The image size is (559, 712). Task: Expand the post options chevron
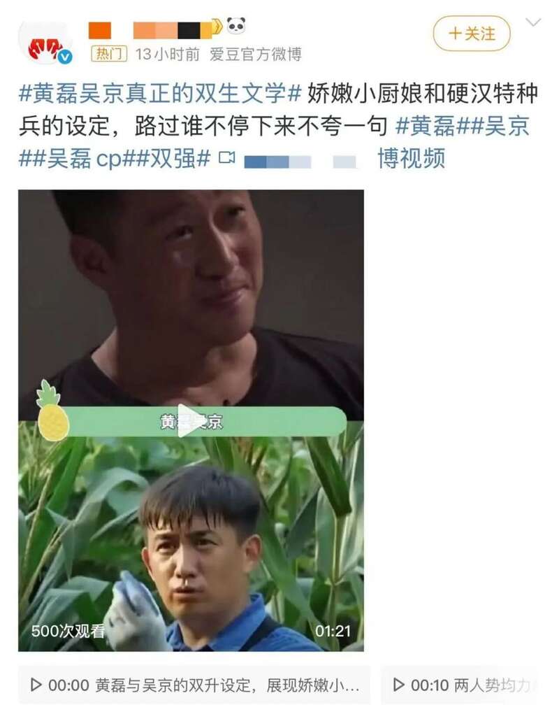click(x=533, y=22)
